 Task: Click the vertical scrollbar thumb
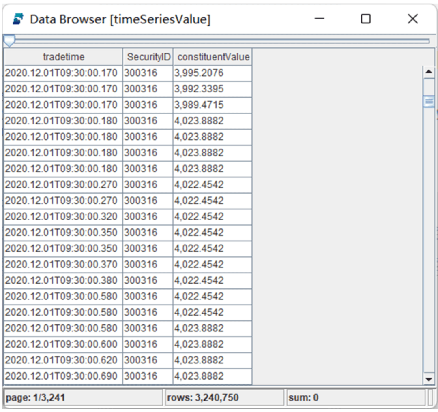point(429,101)
